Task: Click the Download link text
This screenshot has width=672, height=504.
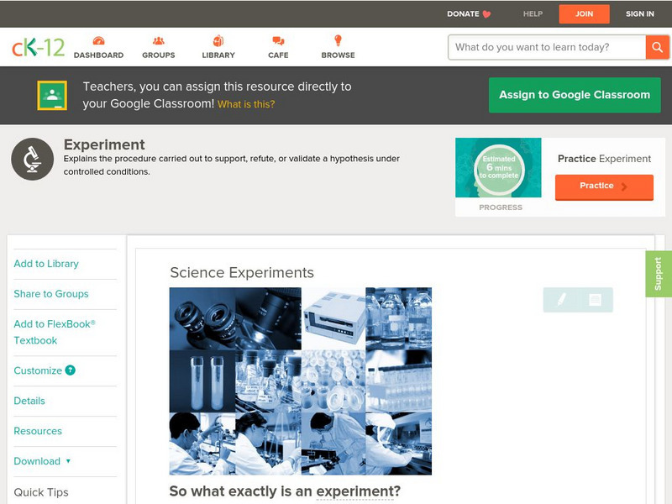Action: pos(37,461)
